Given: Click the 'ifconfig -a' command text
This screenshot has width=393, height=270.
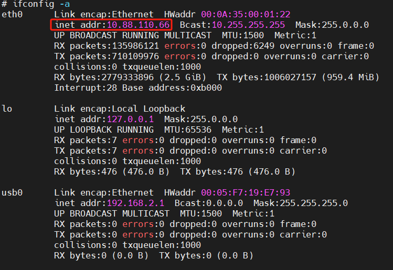Looking at the screenshot, I should 41,4.
